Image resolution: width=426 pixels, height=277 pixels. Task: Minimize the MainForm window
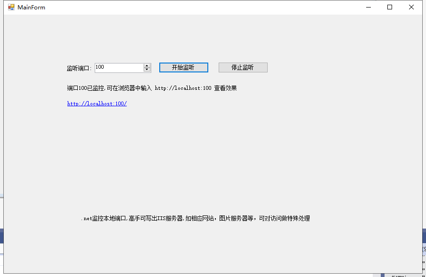pos(369,8)
